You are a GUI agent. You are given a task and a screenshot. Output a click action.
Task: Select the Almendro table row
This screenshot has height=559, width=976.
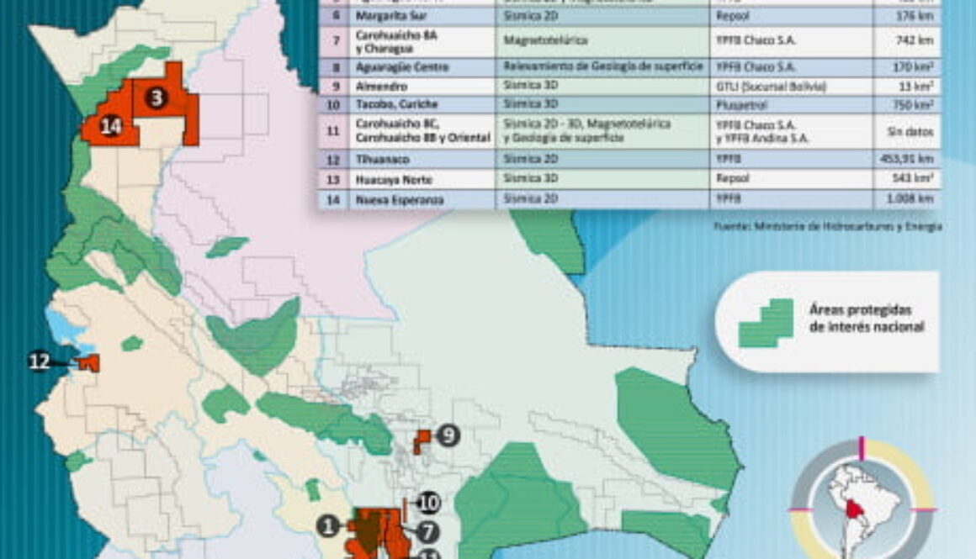tap(629, 86)
